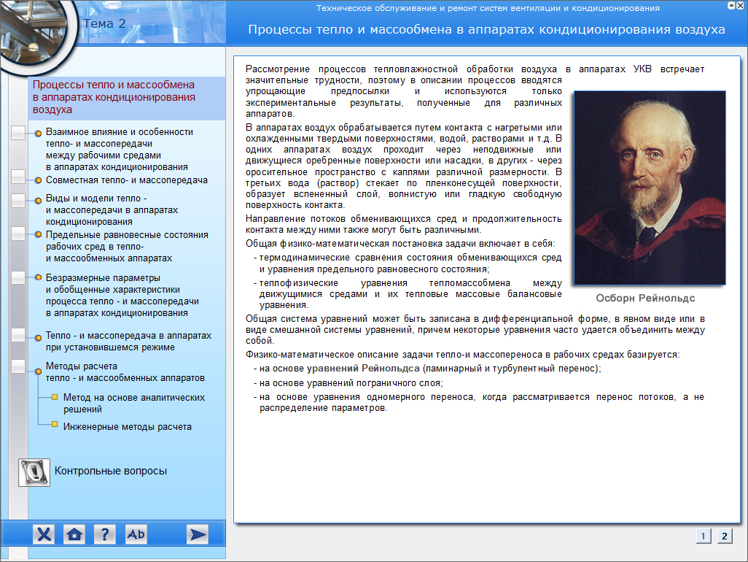Select heading Процессы тепло и массообмена in sidebar
The height and width of the screenshot is (562, 748).
coord(114,98)
